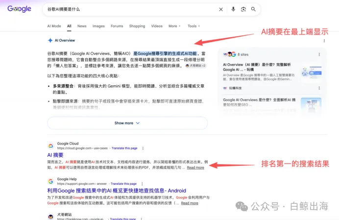The height and width of the screenshot is (220, 339).
Task: Click the '8 sites' label
Action: (243, 54)
